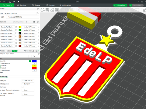Expand the Slice plate options arrow
Screen dimensions: 146x109
(114, 5)
